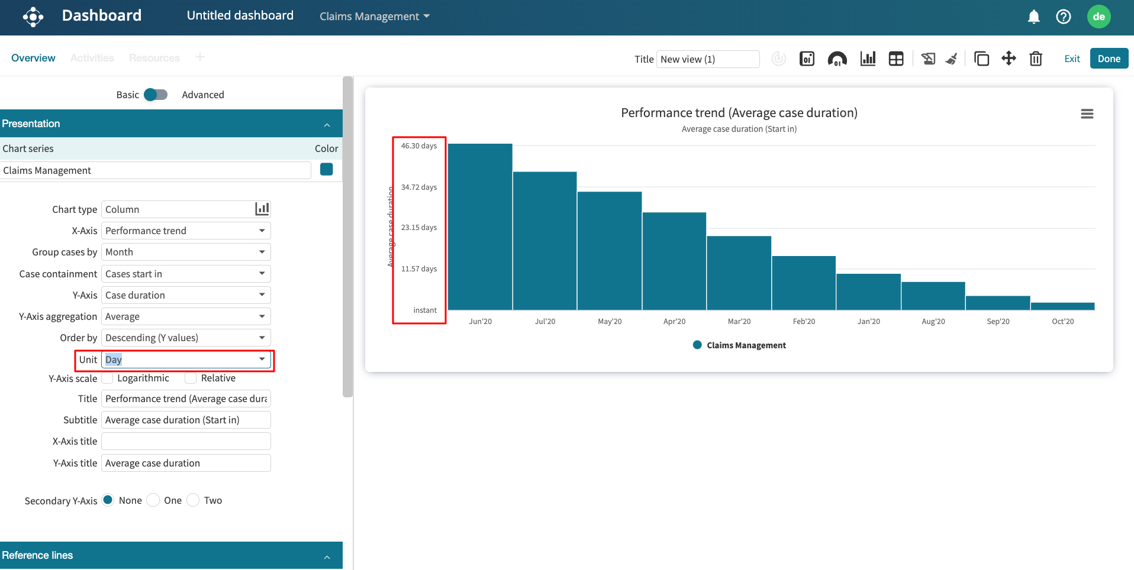Click the notifications bell icon

1033,17
